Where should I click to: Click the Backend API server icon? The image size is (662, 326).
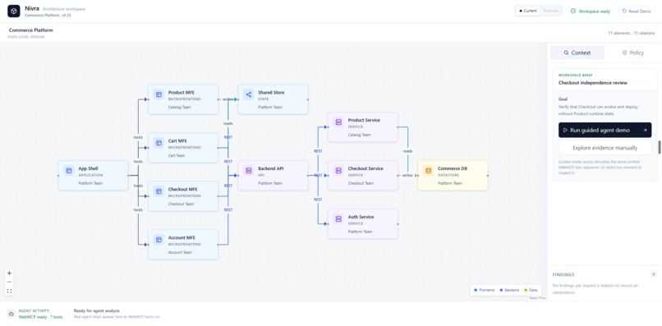[x=249, y=171]
